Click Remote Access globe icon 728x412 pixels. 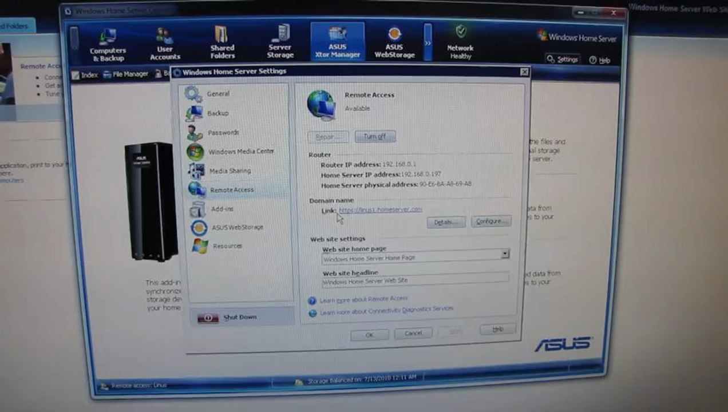pyautogui.click(x=321, y=105)
